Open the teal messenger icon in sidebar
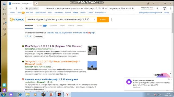The width and height of the screenshot is (174, 97). [x=4, y=85]
